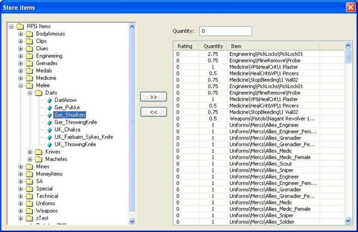Click the Ger_ThrowingKnife cube icon
Image resolution: width=358 pixels, height=232 pixels.
coord(50,123)
